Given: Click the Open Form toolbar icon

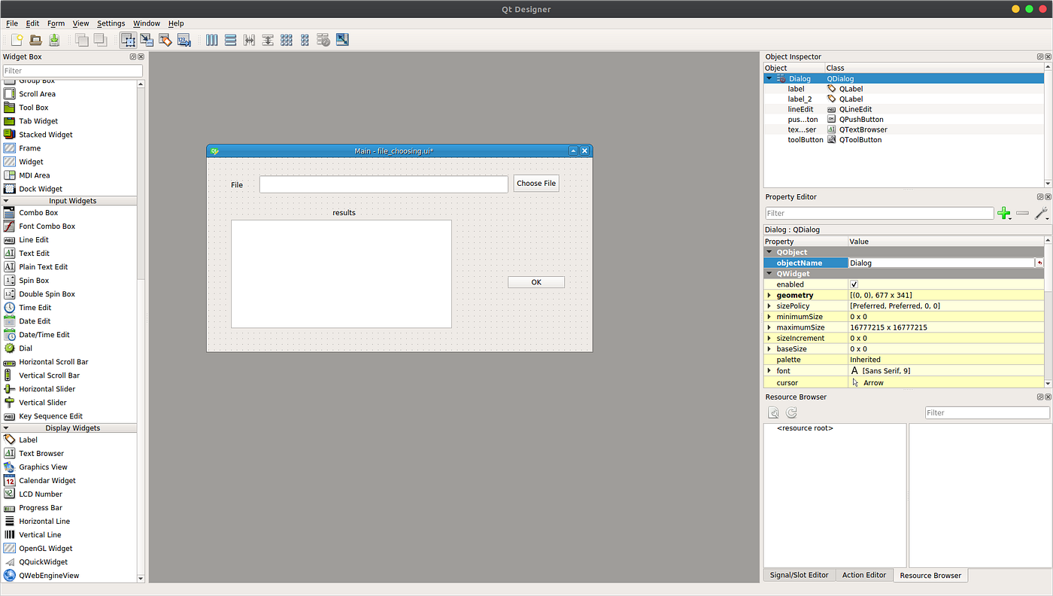Looking at the screenshot, I should coord(35,40).
